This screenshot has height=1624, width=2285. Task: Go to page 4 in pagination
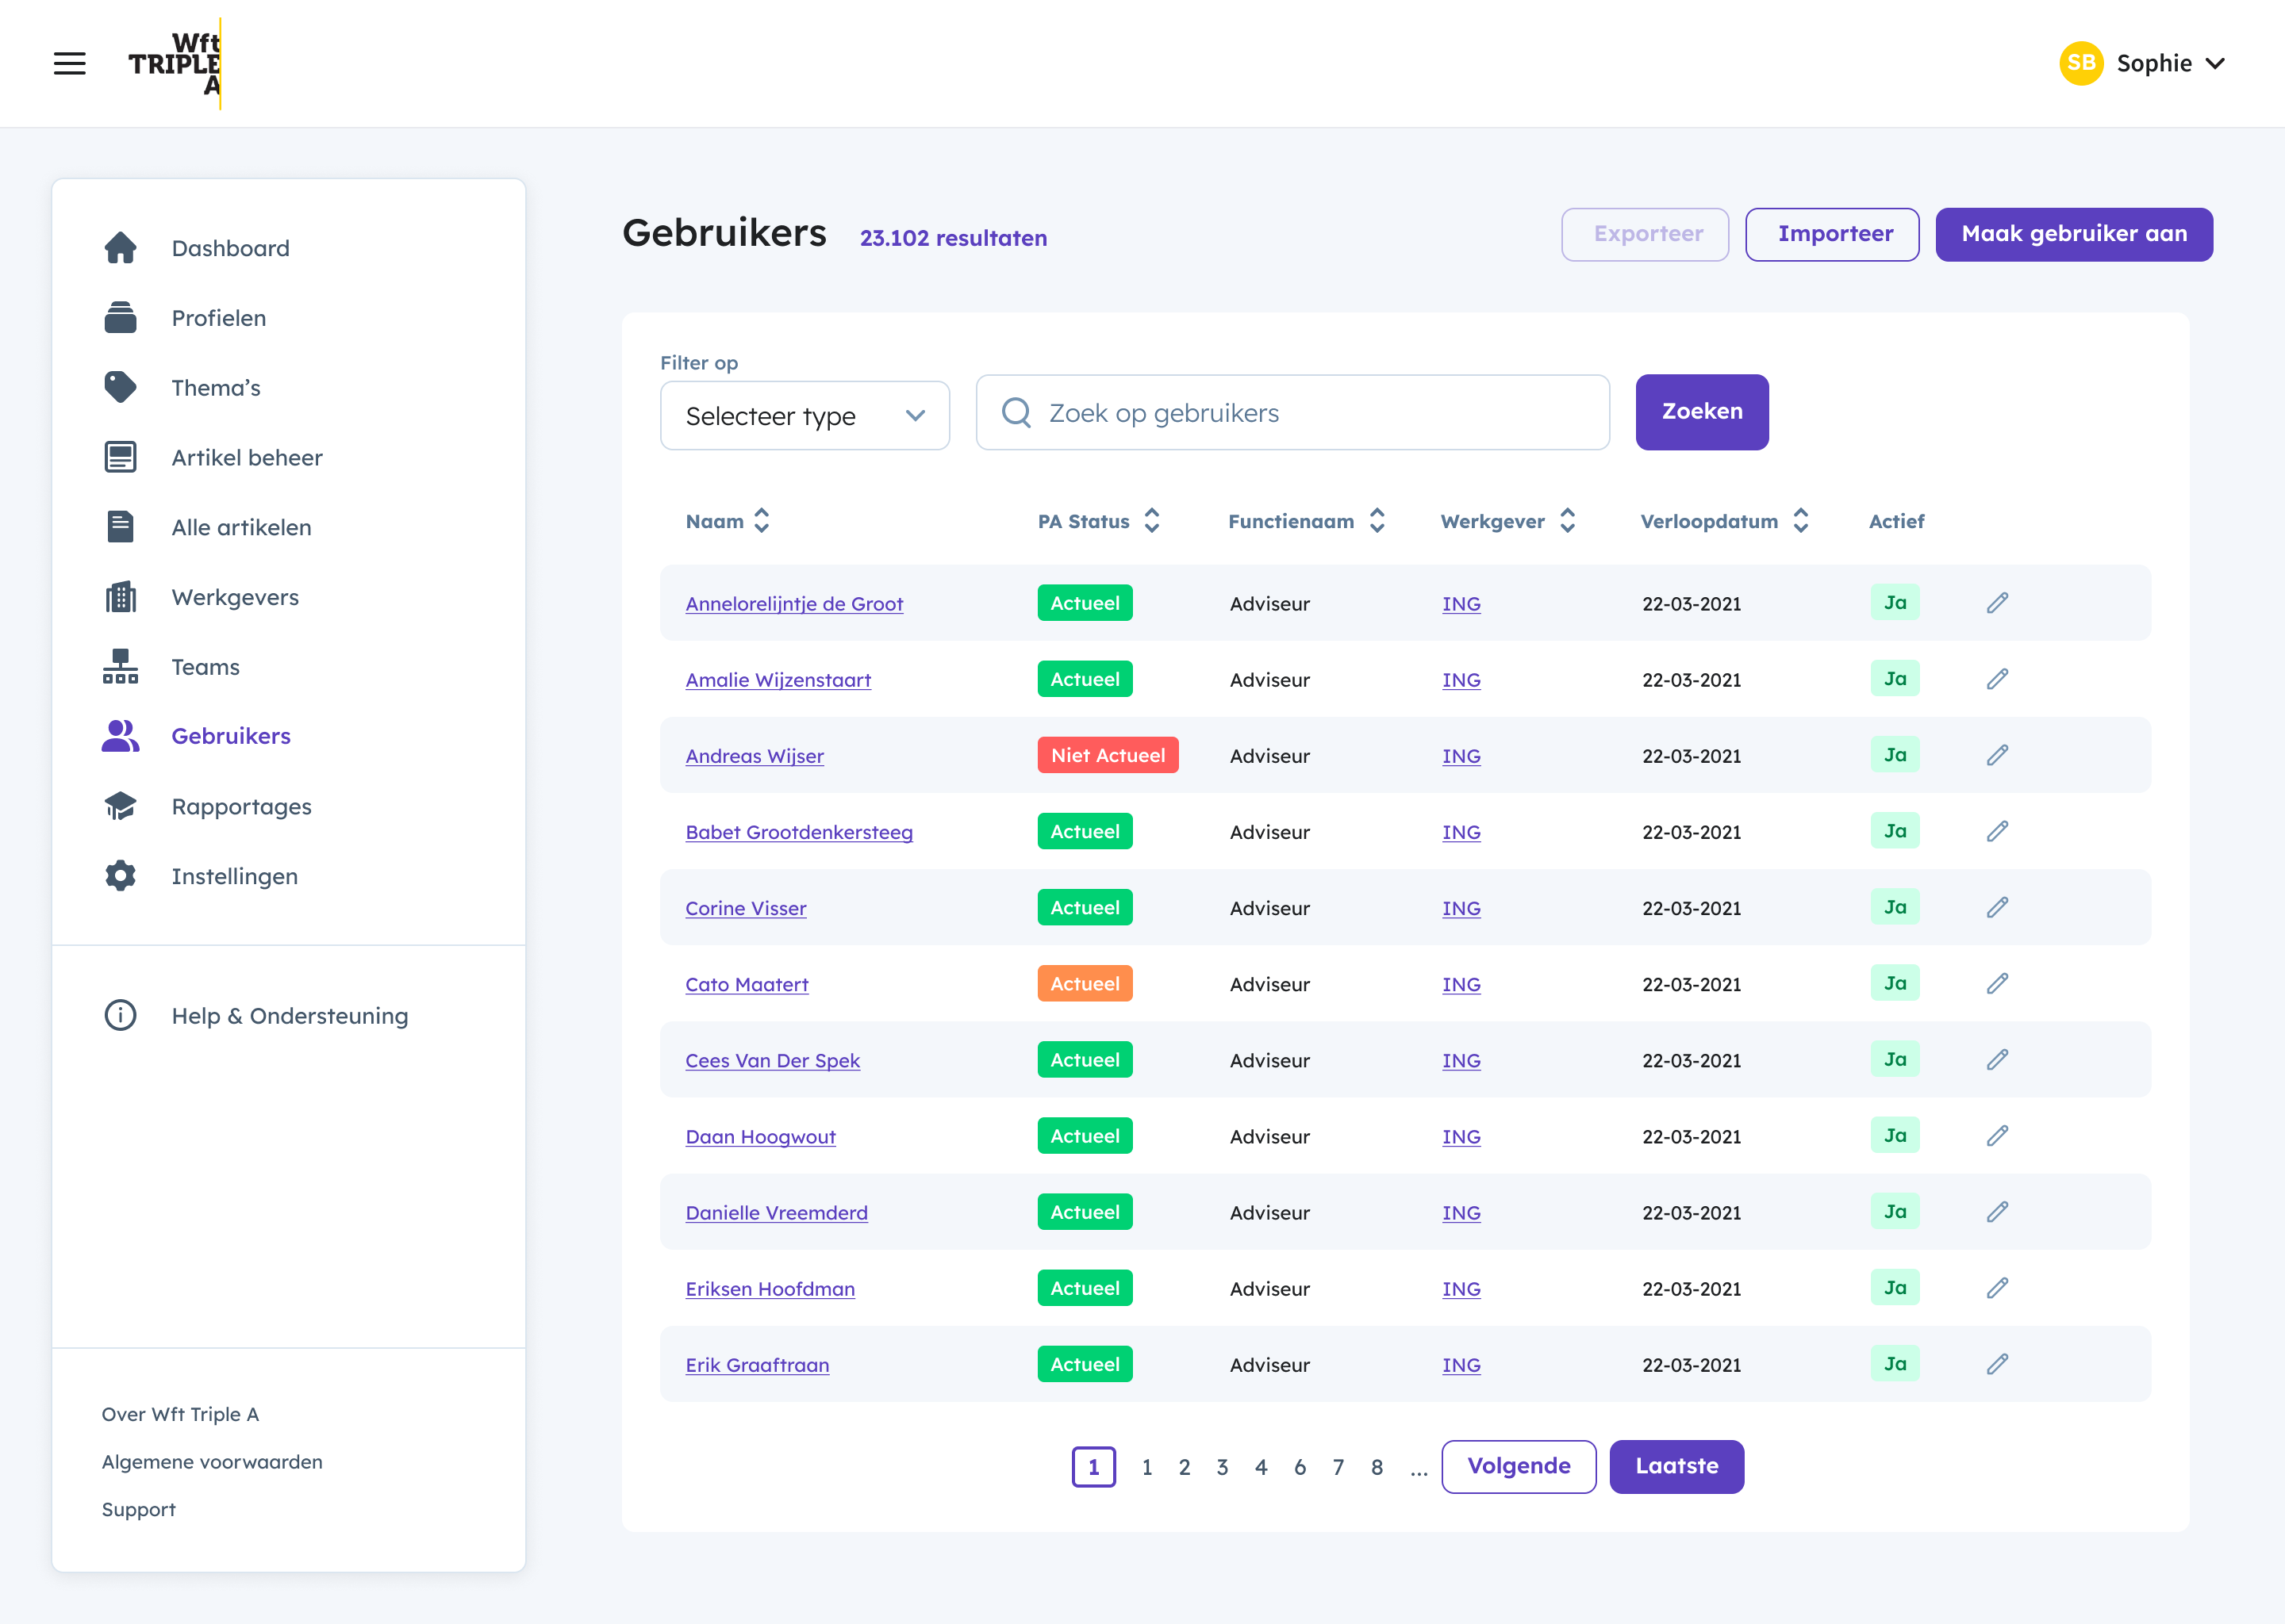(1261, 1467)
